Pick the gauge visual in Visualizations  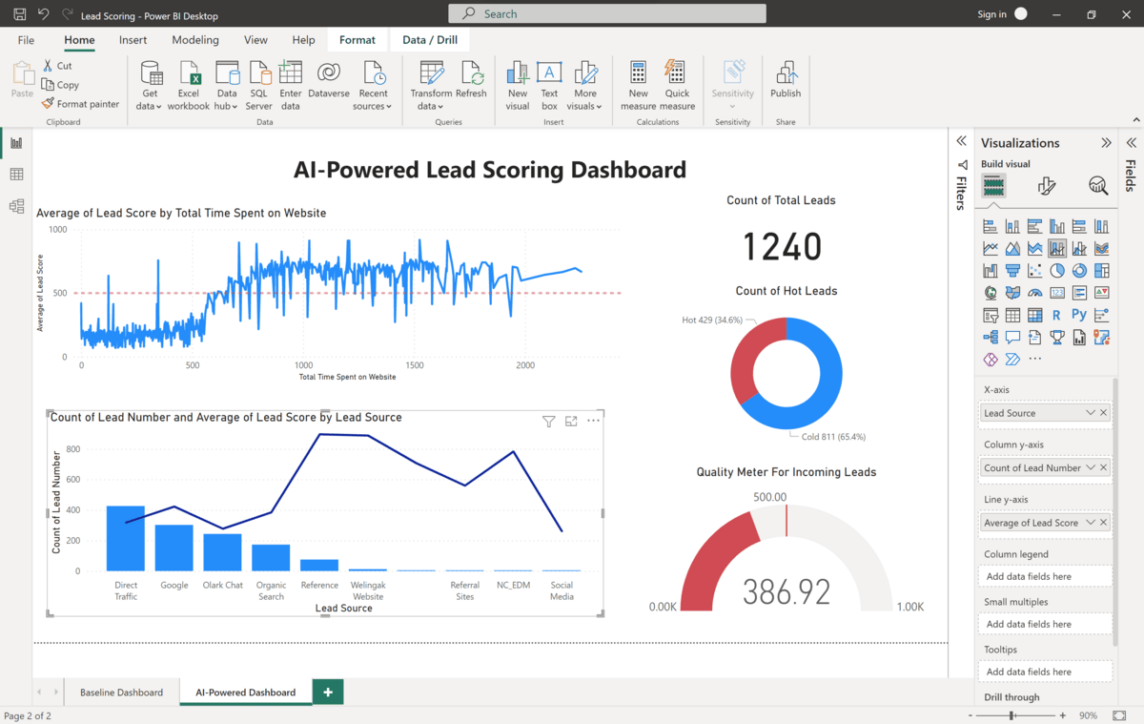(x=1035, y=293)
